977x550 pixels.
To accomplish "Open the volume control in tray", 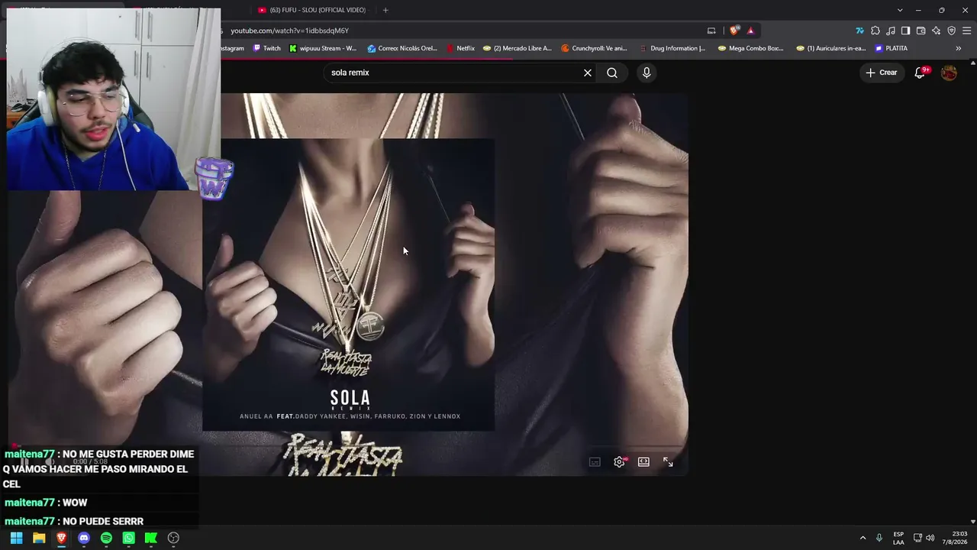I will point(930,538).
